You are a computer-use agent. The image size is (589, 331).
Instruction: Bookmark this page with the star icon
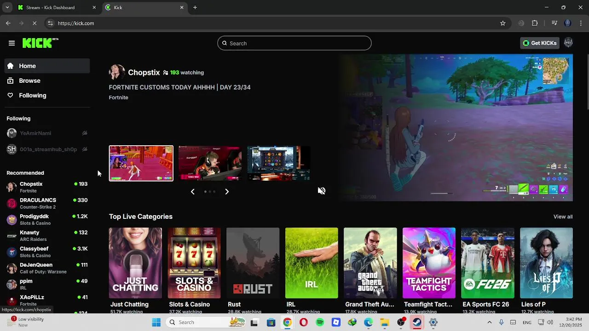pyautogui.click(x=503, y=23)
